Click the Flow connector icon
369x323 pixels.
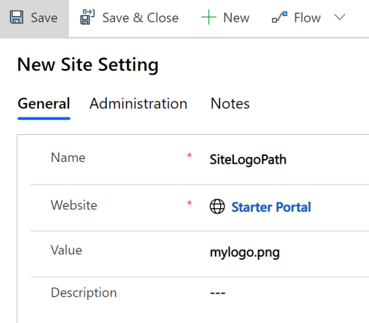pyautogui.click(x=280, y=17)
